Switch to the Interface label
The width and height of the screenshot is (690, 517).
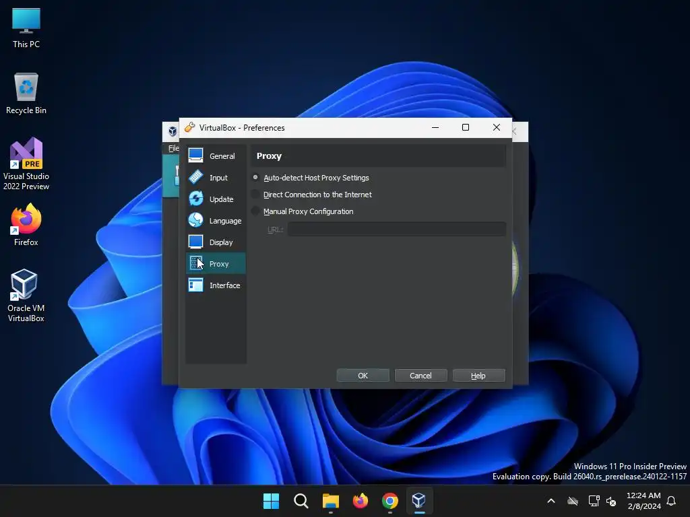225,285
